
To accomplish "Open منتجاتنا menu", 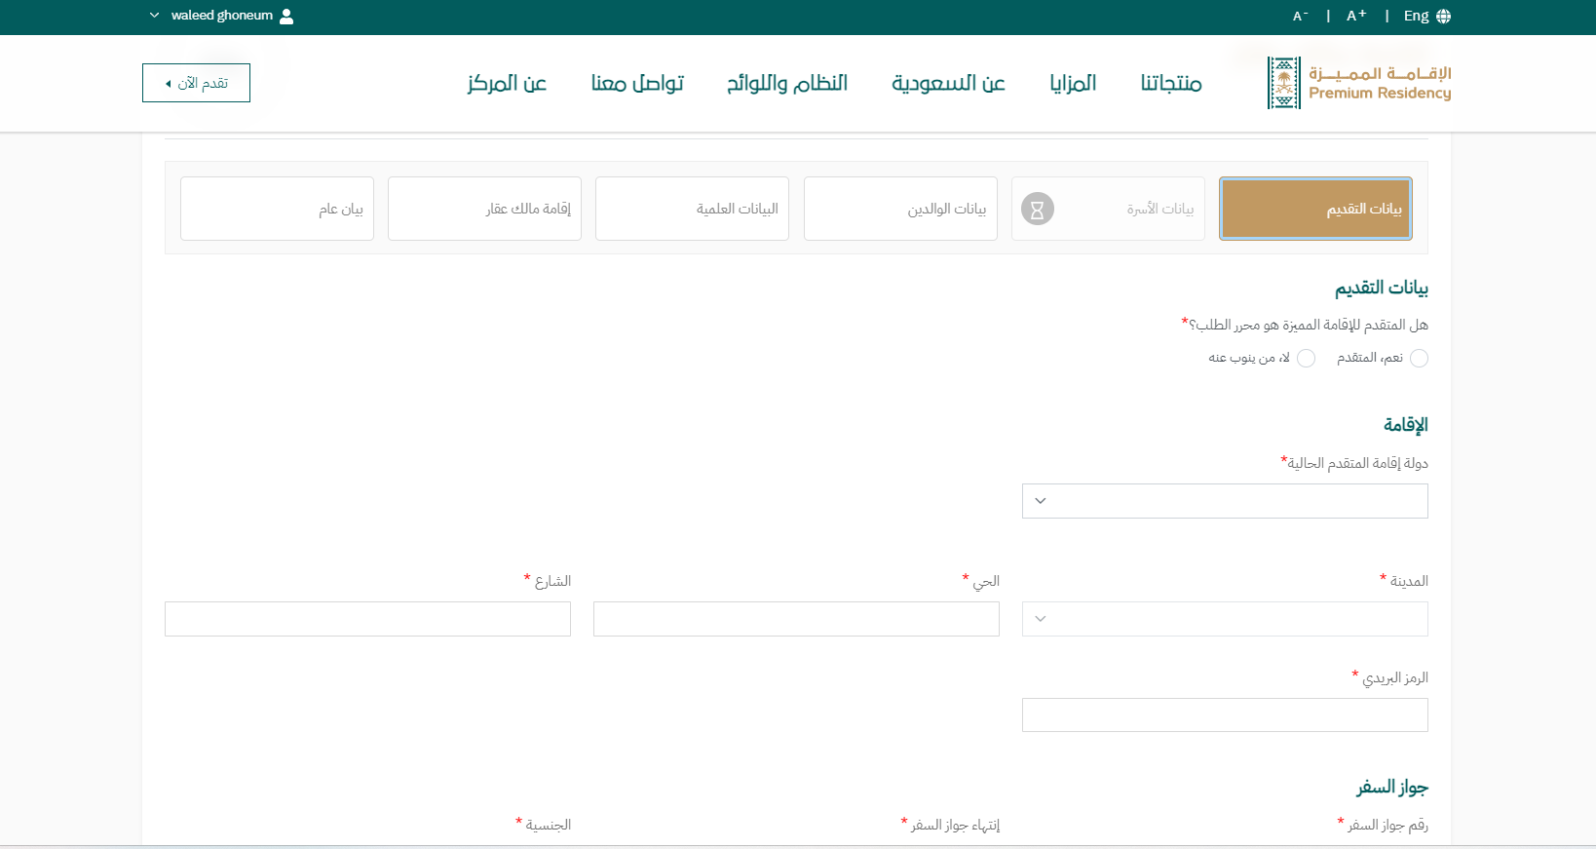I will (x=1171, y=83).
